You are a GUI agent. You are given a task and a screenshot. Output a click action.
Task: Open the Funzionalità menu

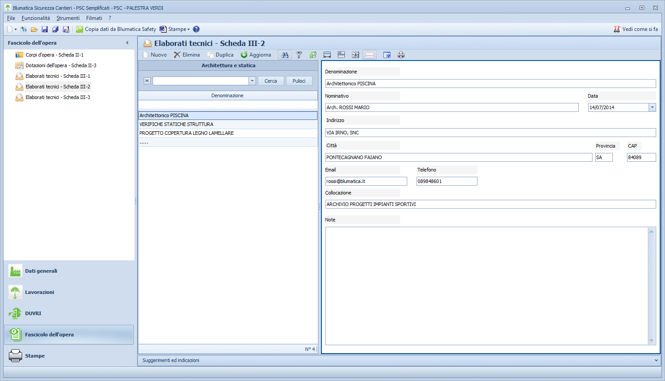[x=36, y=18]
